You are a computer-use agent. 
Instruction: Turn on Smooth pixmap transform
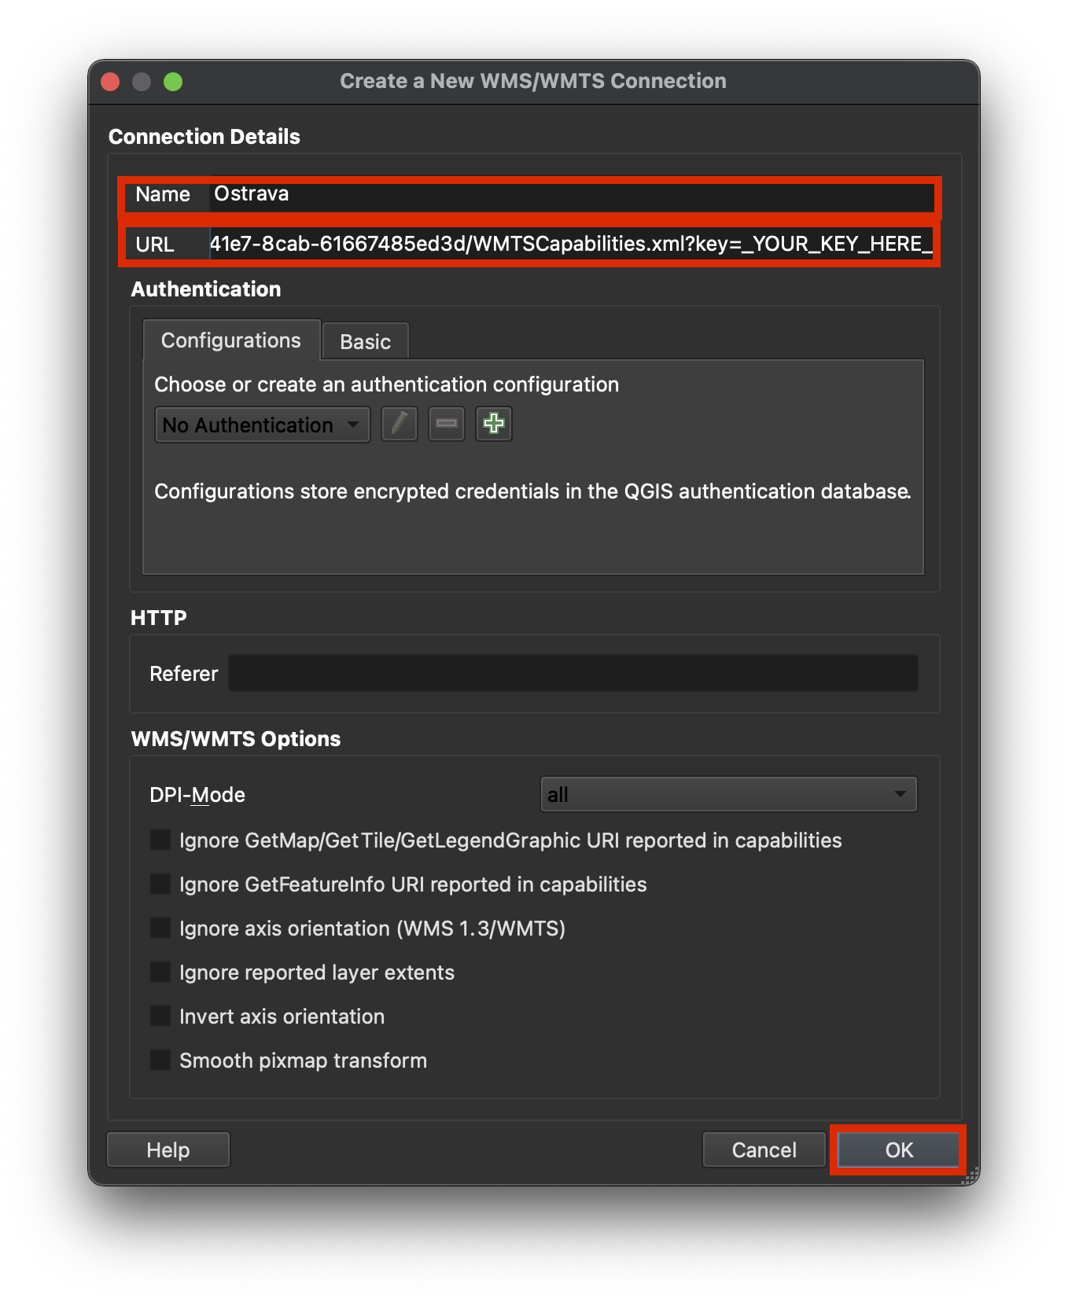pyautogui.click(x=160, y=1061)
